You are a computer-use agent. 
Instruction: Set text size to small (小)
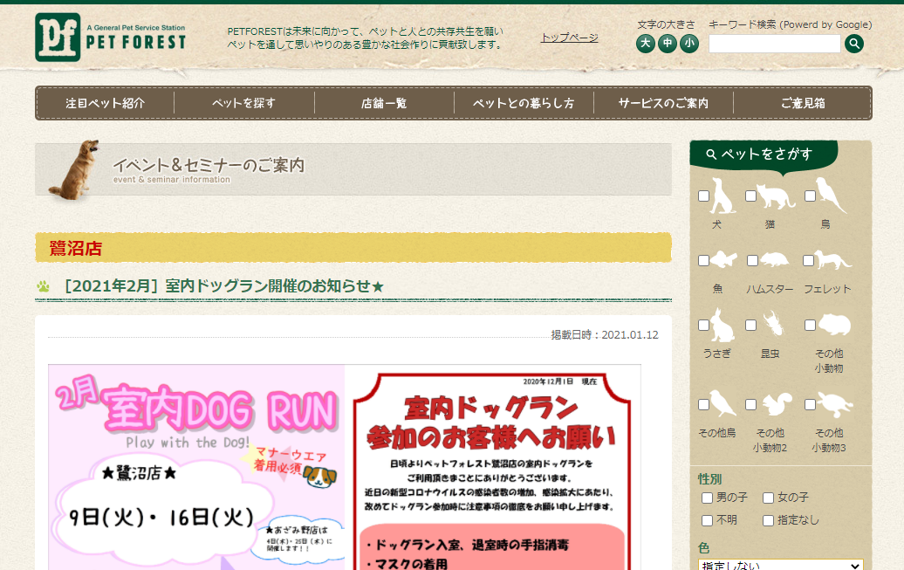[x=689, y=44]
